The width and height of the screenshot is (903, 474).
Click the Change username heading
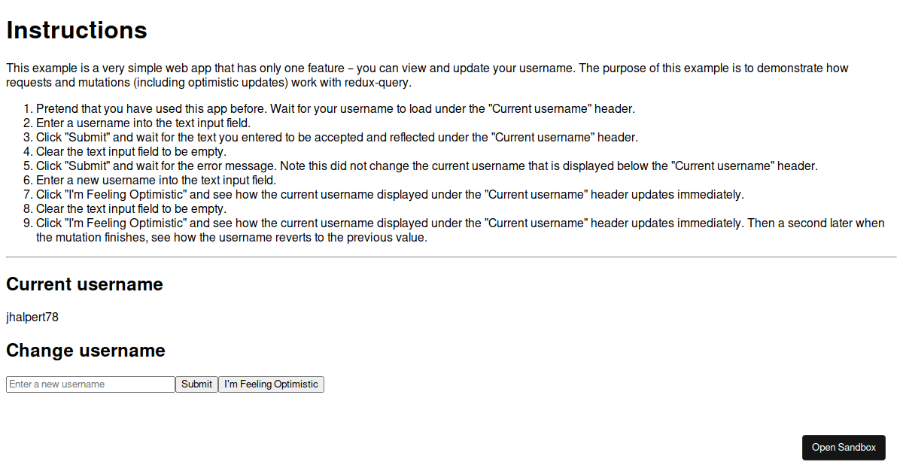[86, 351]
